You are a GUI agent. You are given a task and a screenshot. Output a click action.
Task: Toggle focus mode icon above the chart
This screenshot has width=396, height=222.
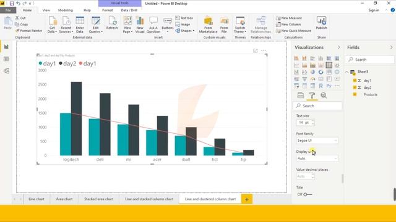[256, 51]
